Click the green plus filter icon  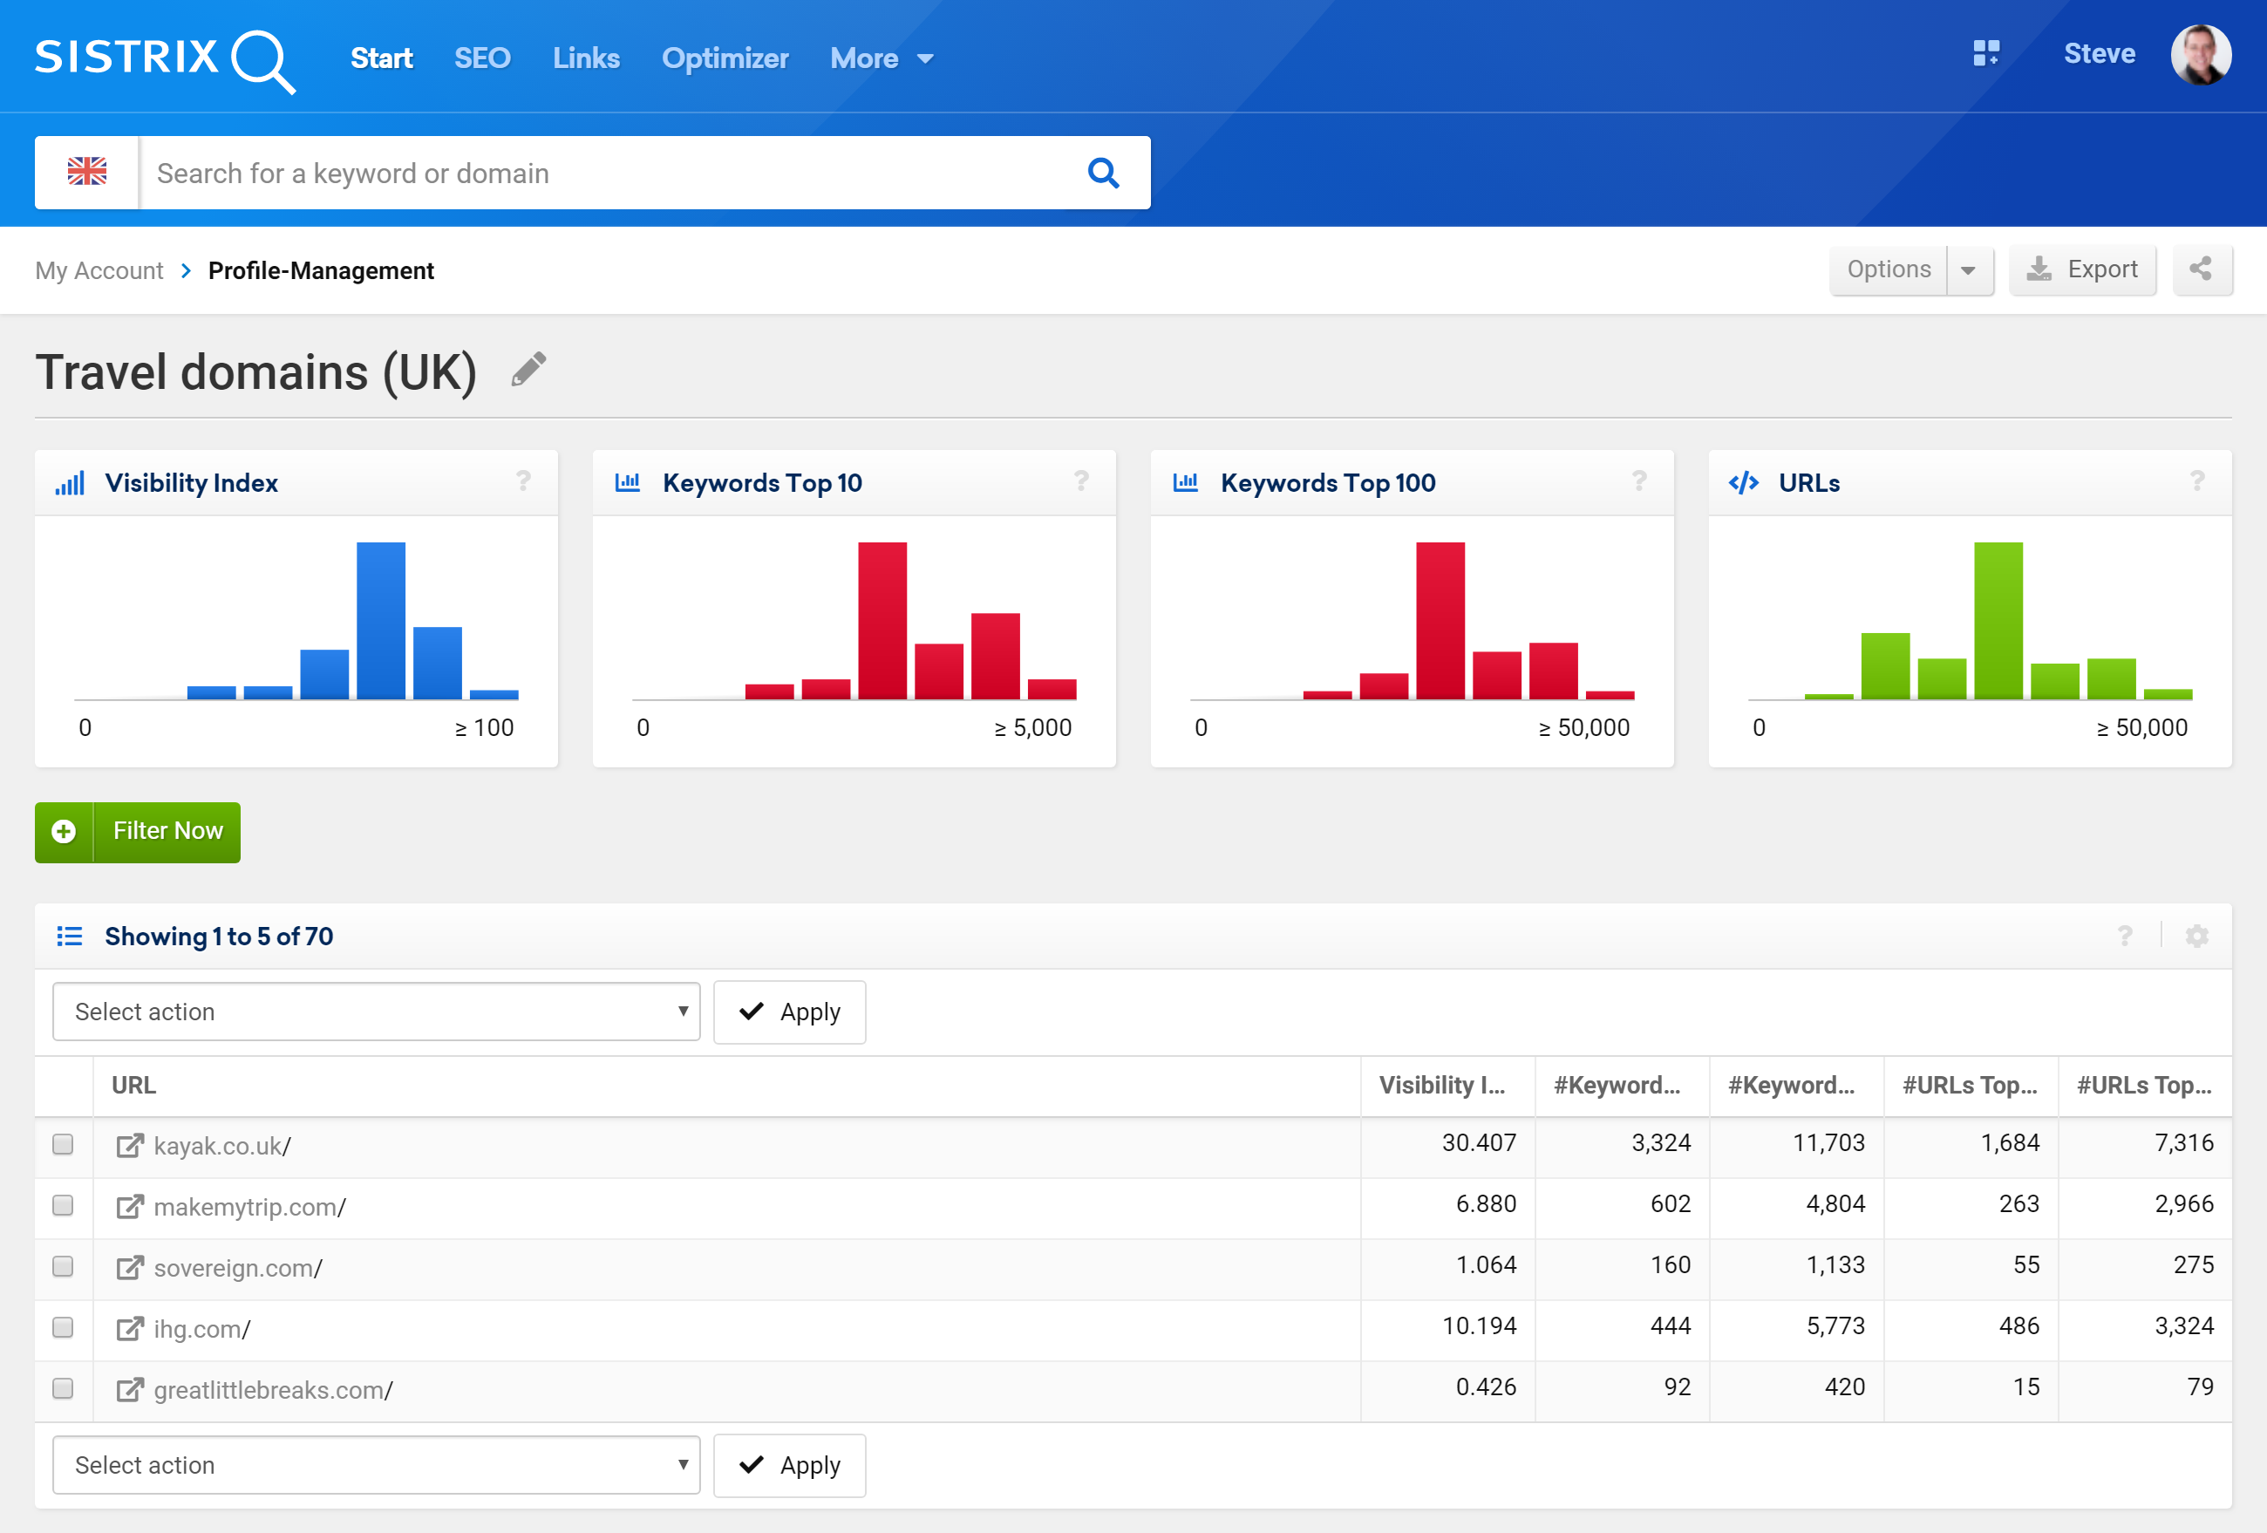(64, 831)
